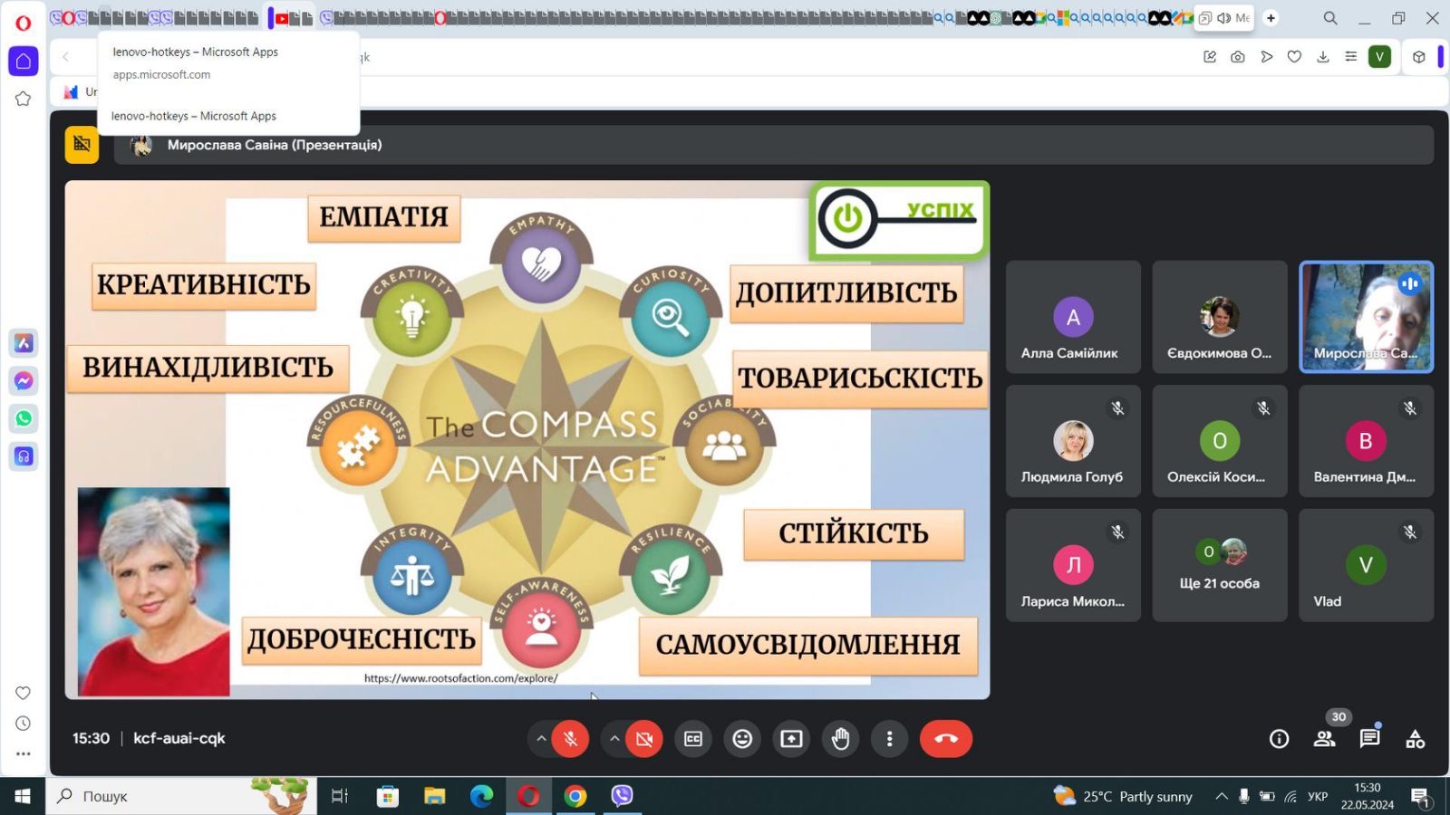Select Людмила Голуб participant tile
This screenshot has height=815, width=1450.
coord(1073,441)
